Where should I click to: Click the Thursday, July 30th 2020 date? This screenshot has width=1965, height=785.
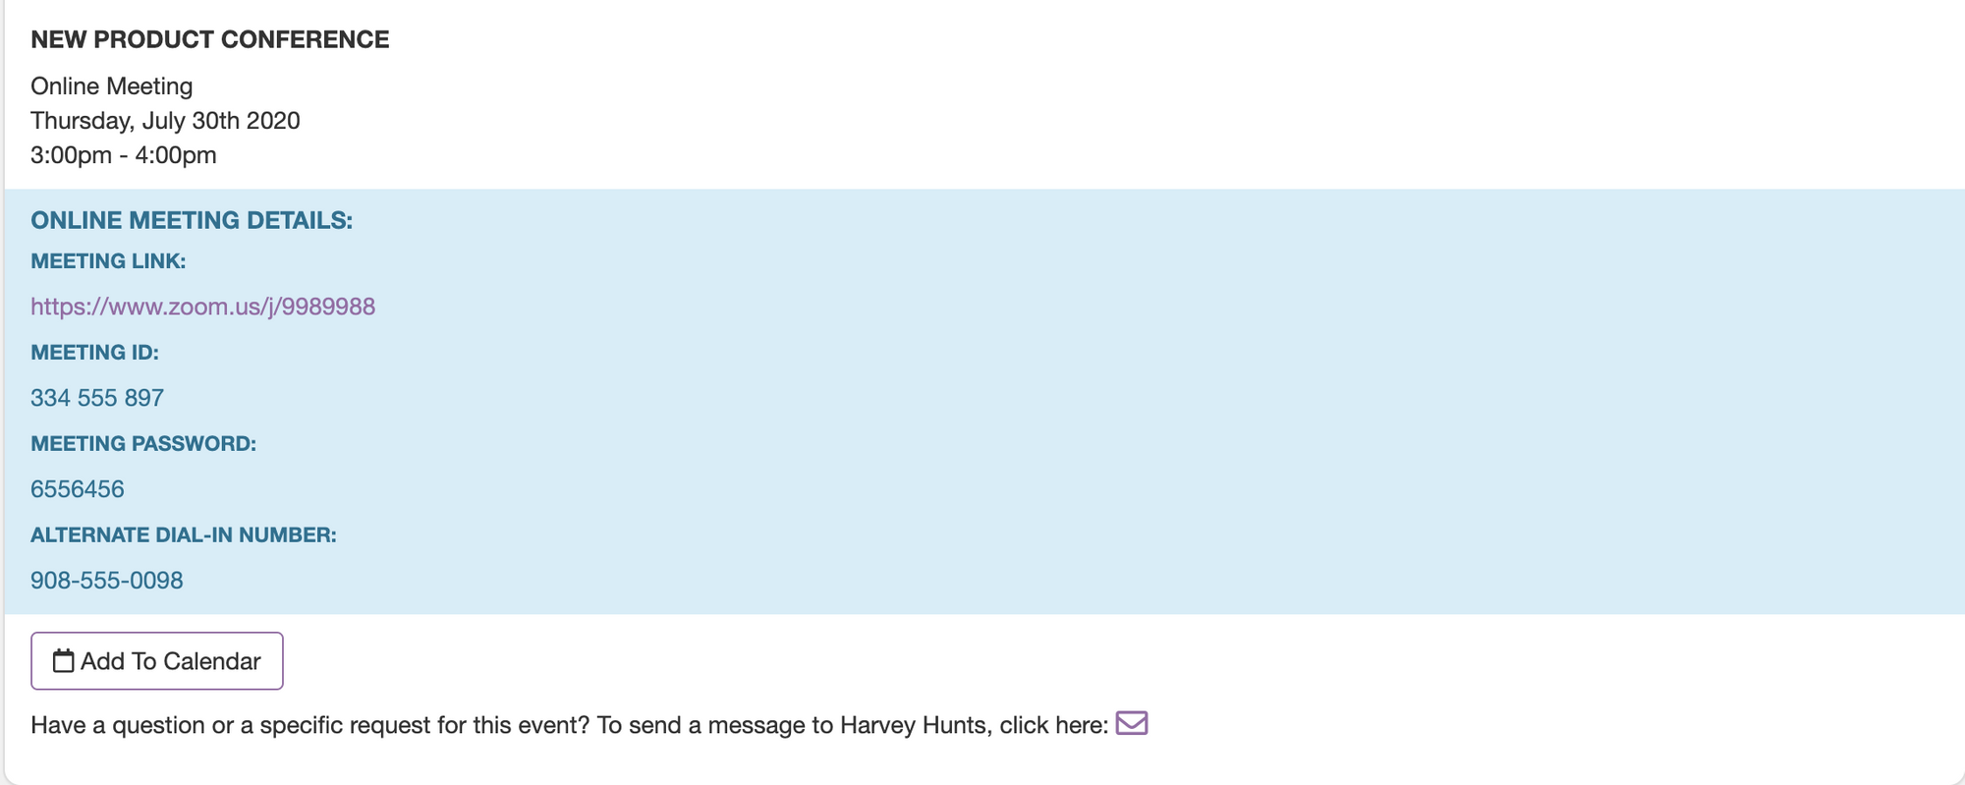(165, 121)
